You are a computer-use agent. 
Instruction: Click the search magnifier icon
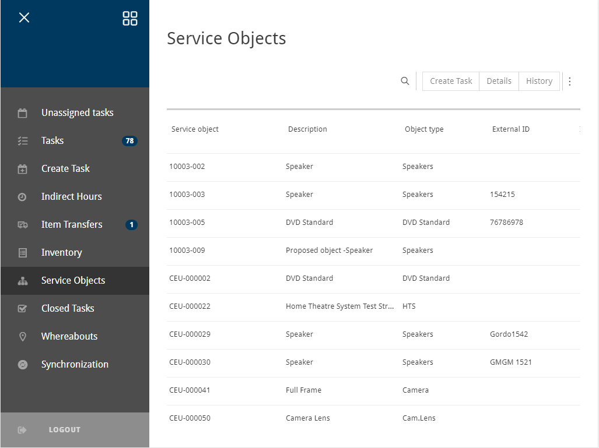405,81
